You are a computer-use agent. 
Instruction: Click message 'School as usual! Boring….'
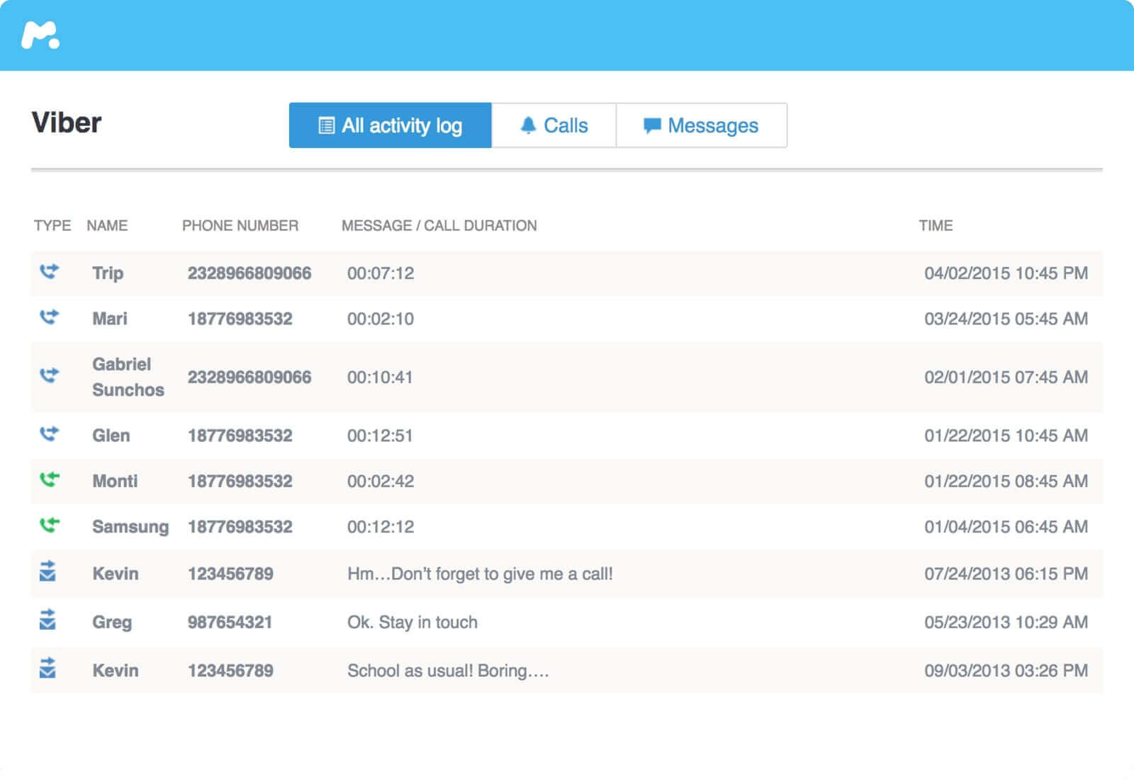pyautogui.click(x=448, y=671)
